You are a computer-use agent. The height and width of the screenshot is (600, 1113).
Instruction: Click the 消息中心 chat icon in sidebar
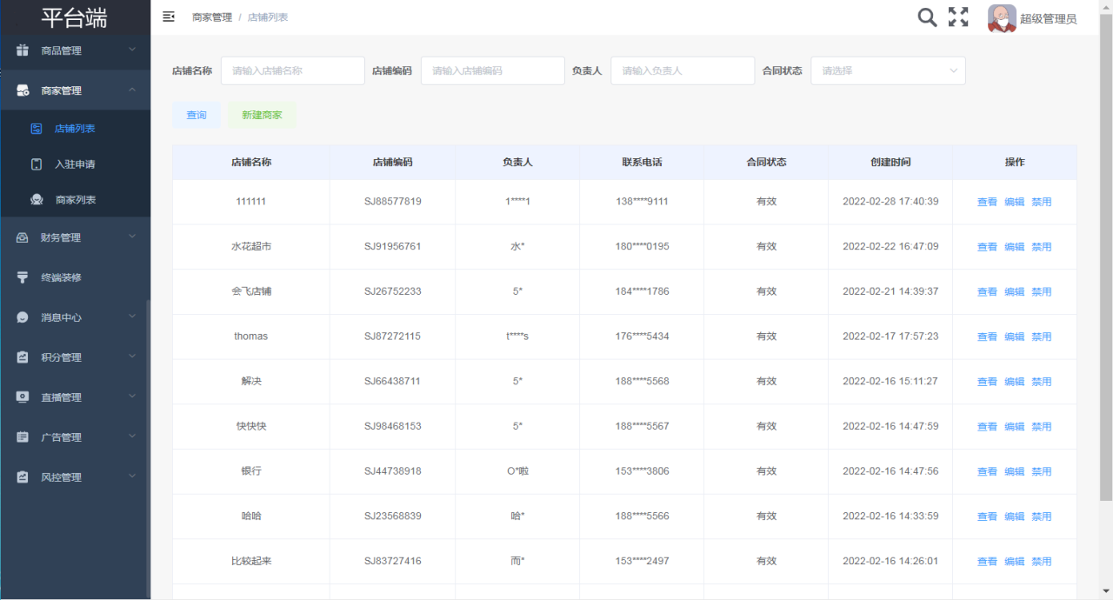(x=23, y=317)
